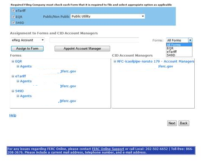Choose eTariff from the Forms dropdown list
The image size is (205, 161).
pos(179,52)
